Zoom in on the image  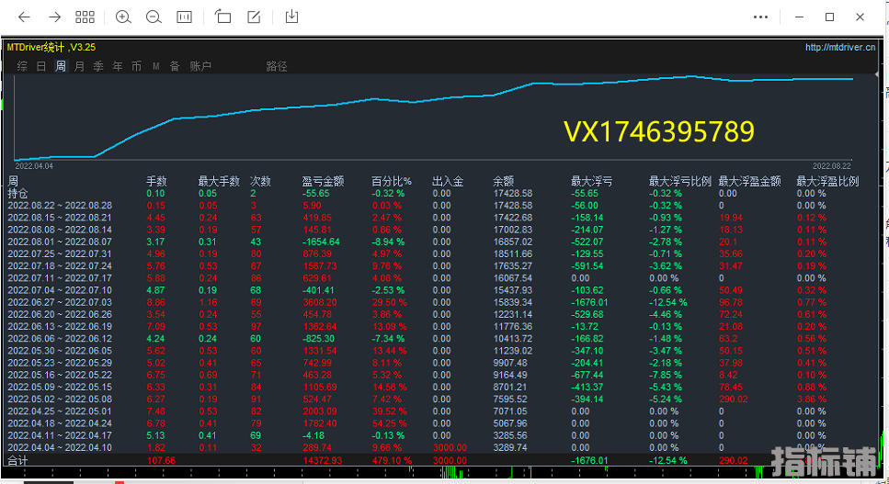click(x=124, y=17)
